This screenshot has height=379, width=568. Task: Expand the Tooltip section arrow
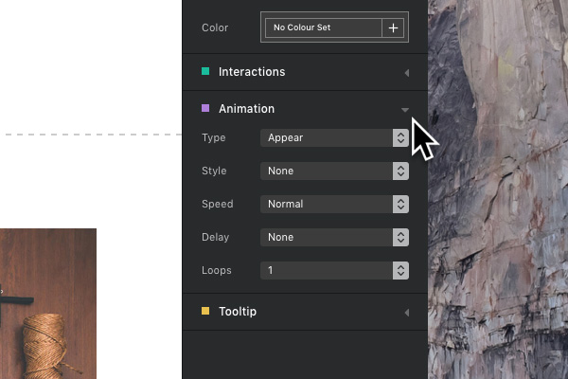pyautogui.click(x=407, y=313)
